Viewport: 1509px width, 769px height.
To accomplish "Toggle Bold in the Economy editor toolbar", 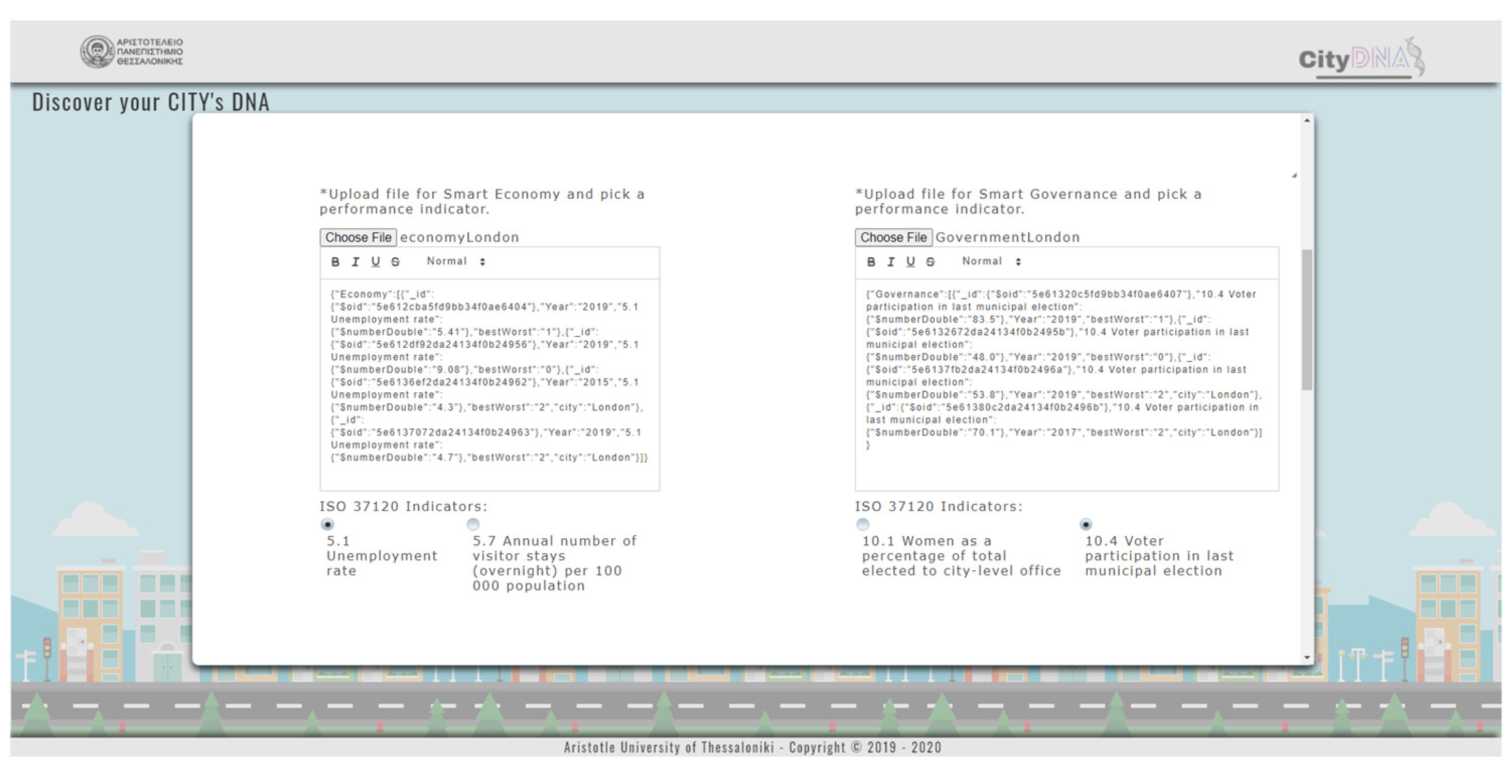I will tap(335, 262).
